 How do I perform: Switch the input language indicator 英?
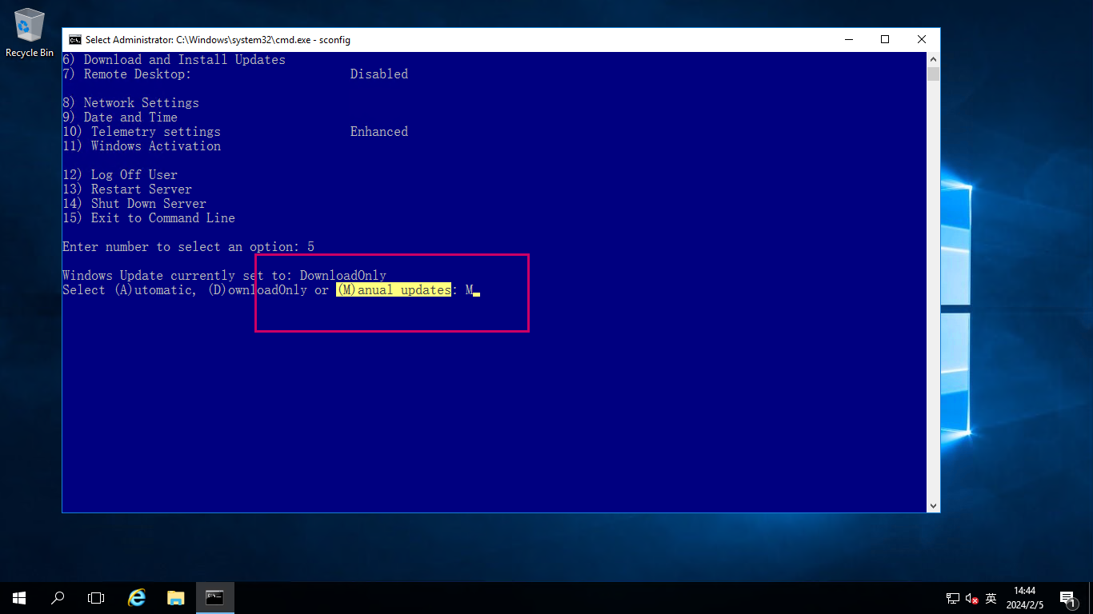tap(991, 598)
